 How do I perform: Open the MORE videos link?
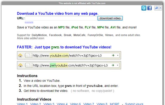tap(115, 104)
